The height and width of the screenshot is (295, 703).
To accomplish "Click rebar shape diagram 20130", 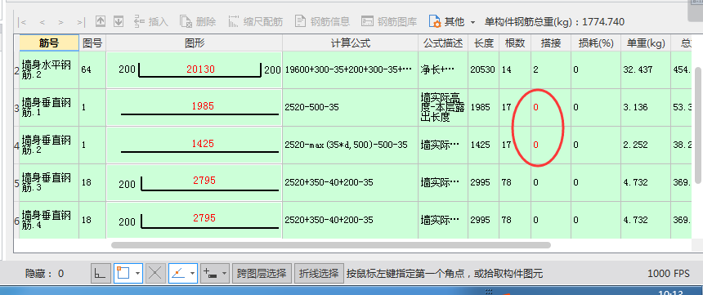I will coord(194,69).
